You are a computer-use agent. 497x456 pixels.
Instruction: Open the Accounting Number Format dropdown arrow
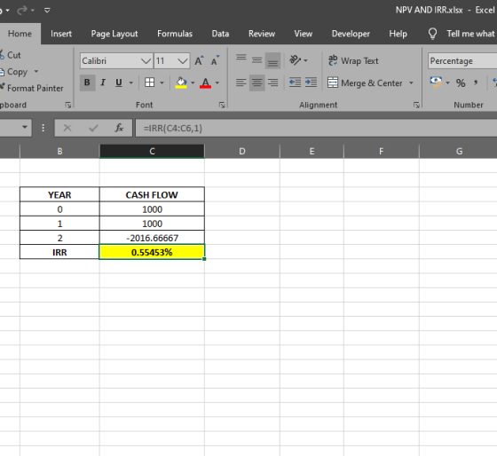(447, 83)
